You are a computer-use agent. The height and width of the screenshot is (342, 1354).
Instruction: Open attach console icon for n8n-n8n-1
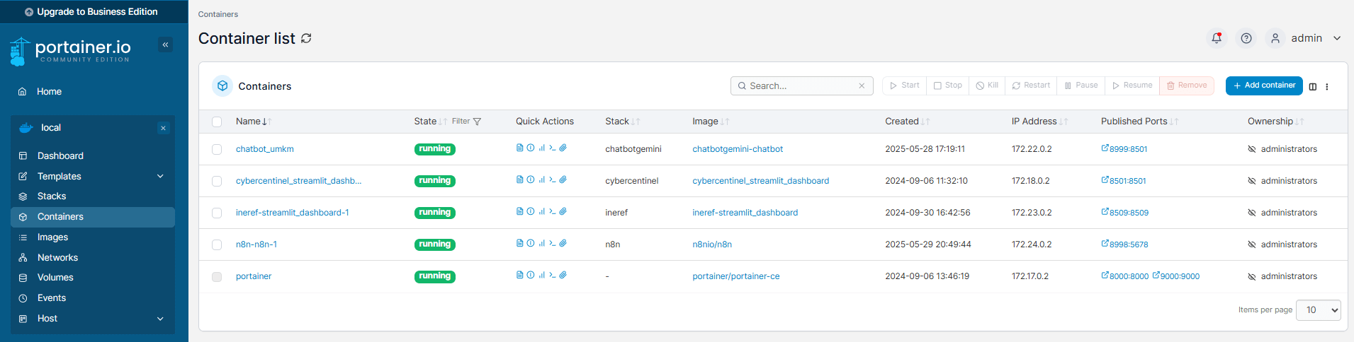coord(563,243)
